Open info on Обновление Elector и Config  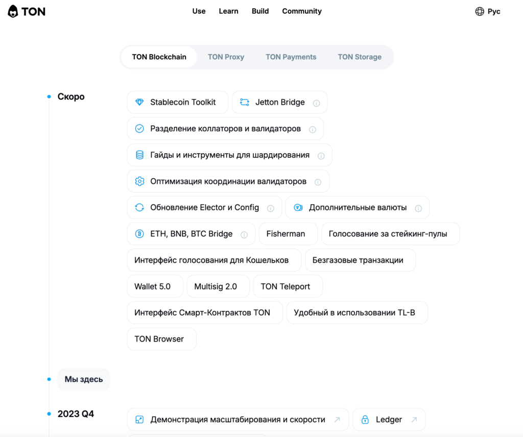271,208
